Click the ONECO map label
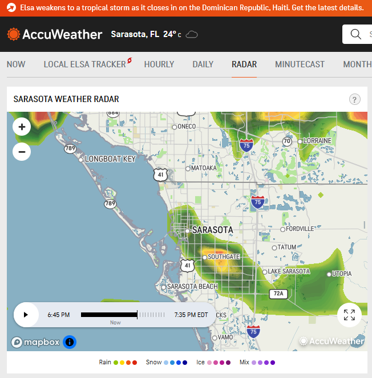Screen dimensions: 372x378 187,127
